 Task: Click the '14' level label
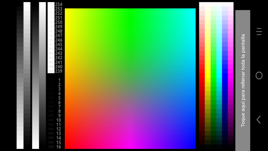pyautogui.click(x=59, y=138)
